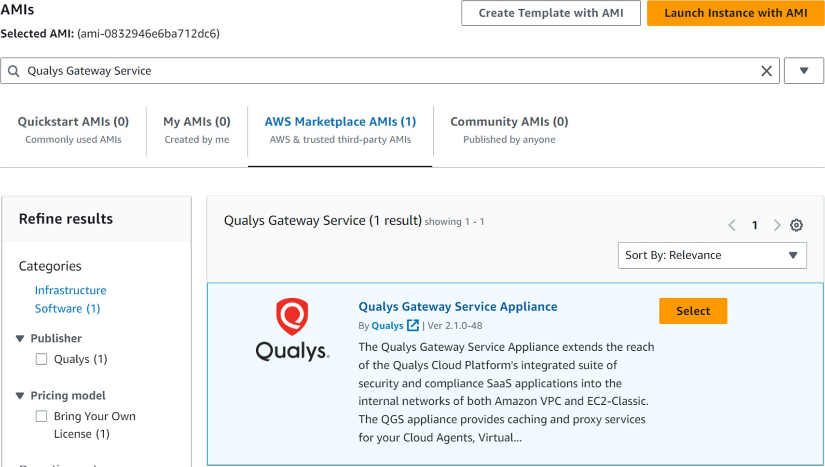Viewport: 825px width, 467px height.
Task: Check the Bring Your Own License filter
Action: point(41,416)
